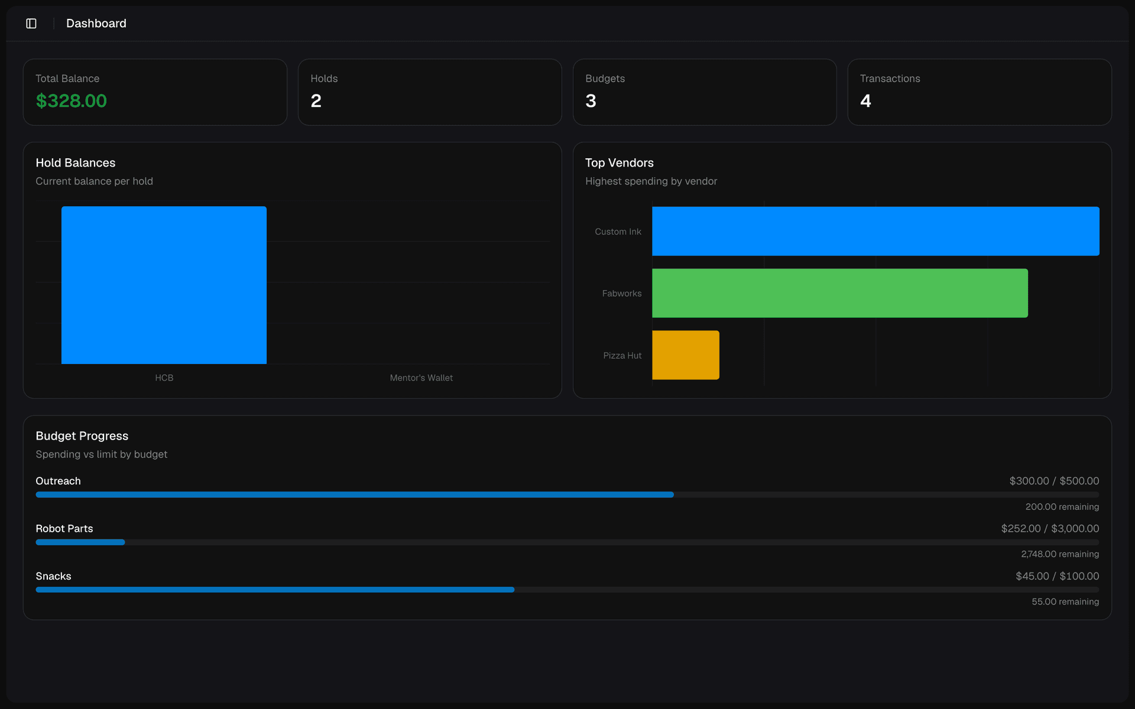The width and height of the screenshot is (1135, 709).
Task: Click the Top Vendors heading
Action: (x=620, y=163)
